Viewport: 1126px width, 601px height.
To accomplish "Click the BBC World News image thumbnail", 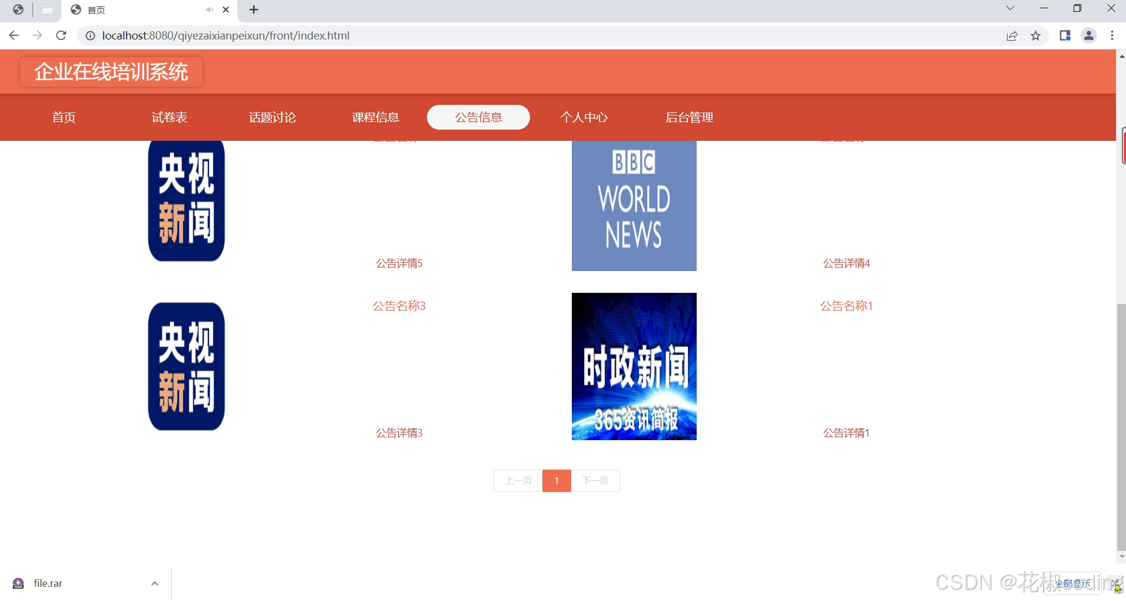I will coord(633,206).
